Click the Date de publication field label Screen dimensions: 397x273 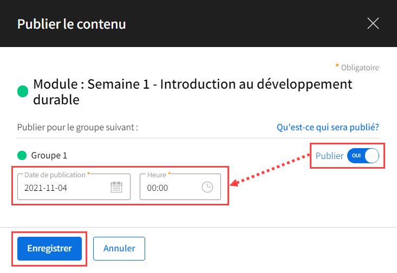pyautogui.click(x=55, y=175)
